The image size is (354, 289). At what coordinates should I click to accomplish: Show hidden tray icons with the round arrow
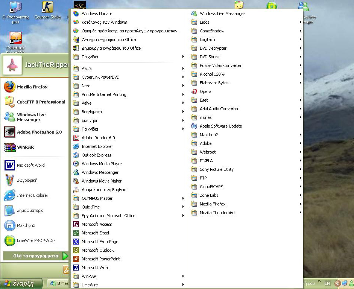point(338,283)
